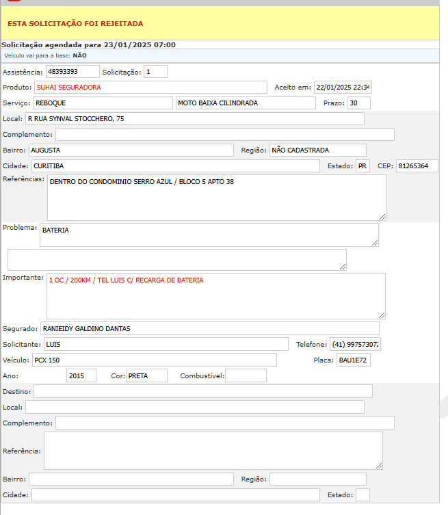Click the Serviço field containing REBOQUE
This screenshot has width=448, height=515.
(103, 103)
